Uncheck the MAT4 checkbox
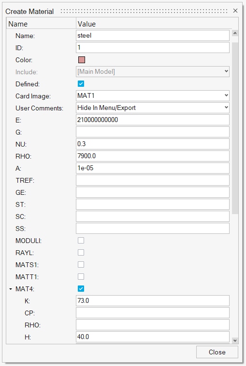This screenshot has height=366, width=246. [81, 289]
